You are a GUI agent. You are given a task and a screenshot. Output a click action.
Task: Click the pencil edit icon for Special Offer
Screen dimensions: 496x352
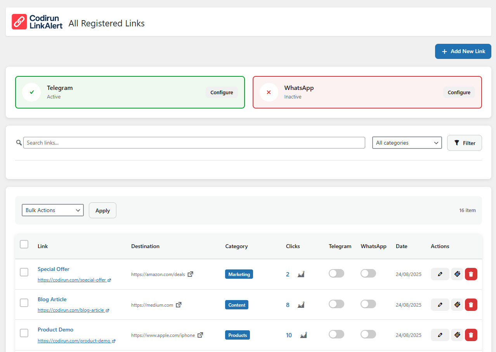(440, 274)
